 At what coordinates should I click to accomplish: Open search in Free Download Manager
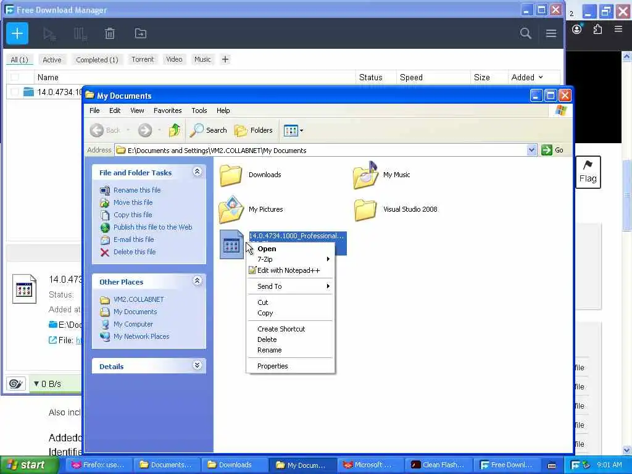pyautogui.click(x=526, y=33)
